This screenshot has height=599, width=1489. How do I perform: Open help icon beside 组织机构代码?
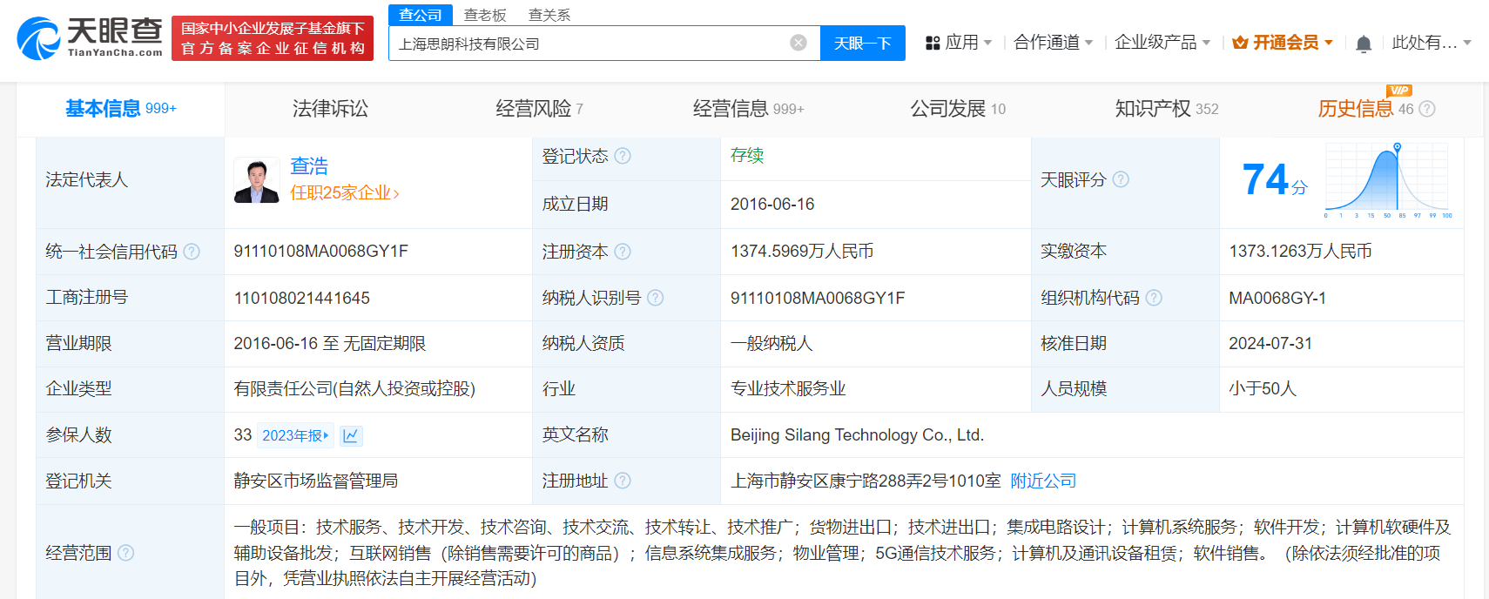(x=1154, y=298)
